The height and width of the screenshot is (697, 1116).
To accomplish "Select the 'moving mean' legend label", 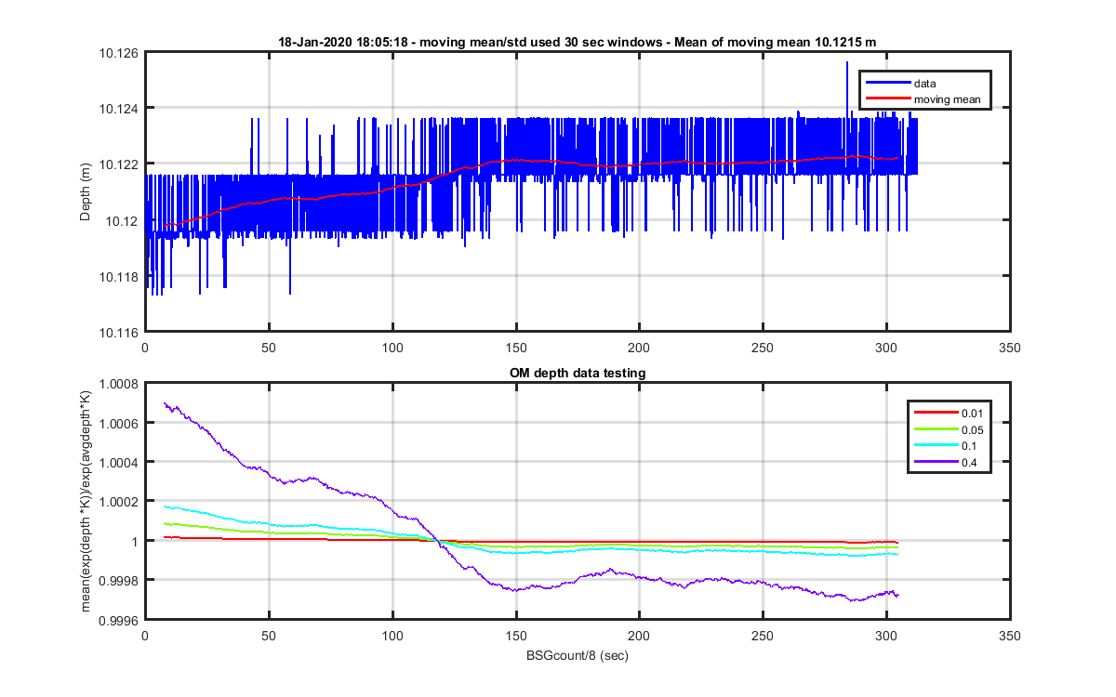I will point(947,99).
